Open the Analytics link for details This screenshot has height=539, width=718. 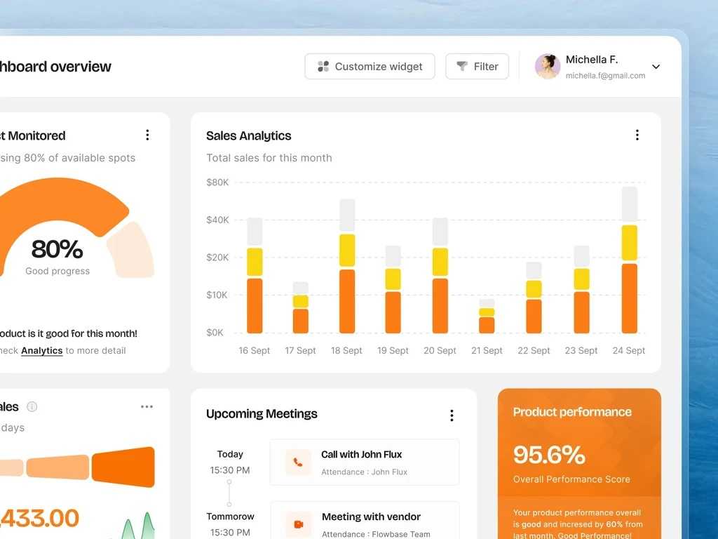coord(41,351)
